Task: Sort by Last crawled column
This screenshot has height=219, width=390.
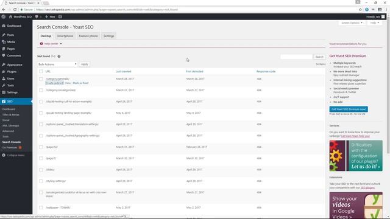Action: tap(123, 72)
